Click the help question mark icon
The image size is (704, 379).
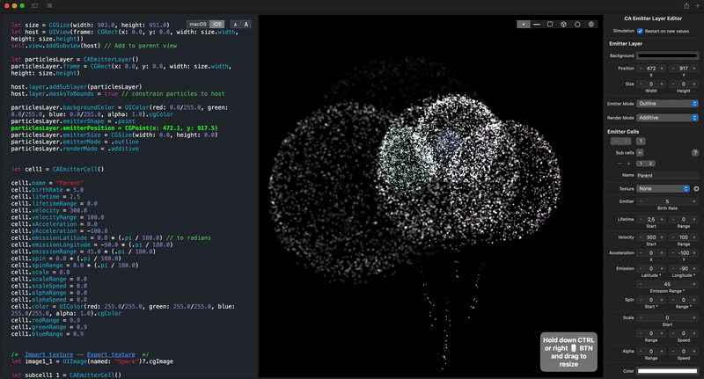point(695,152)
